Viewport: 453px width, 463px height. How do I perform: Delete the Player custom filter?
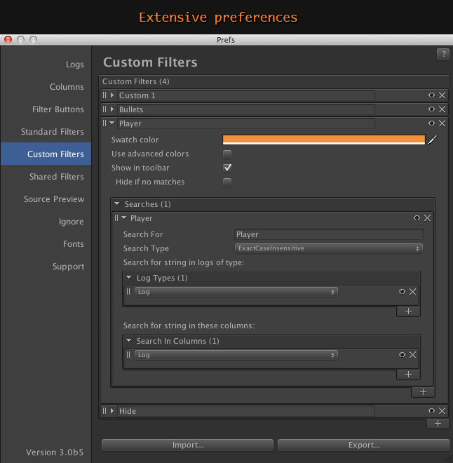coord(442,123)
